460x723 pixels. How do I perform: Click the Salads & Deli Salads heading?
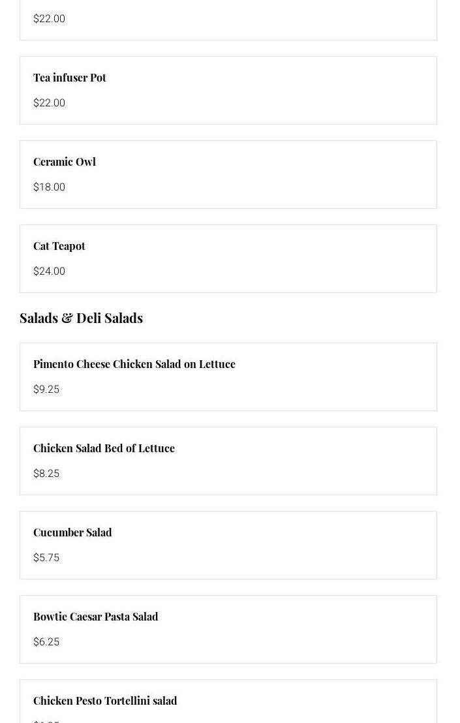pos(81,318)
